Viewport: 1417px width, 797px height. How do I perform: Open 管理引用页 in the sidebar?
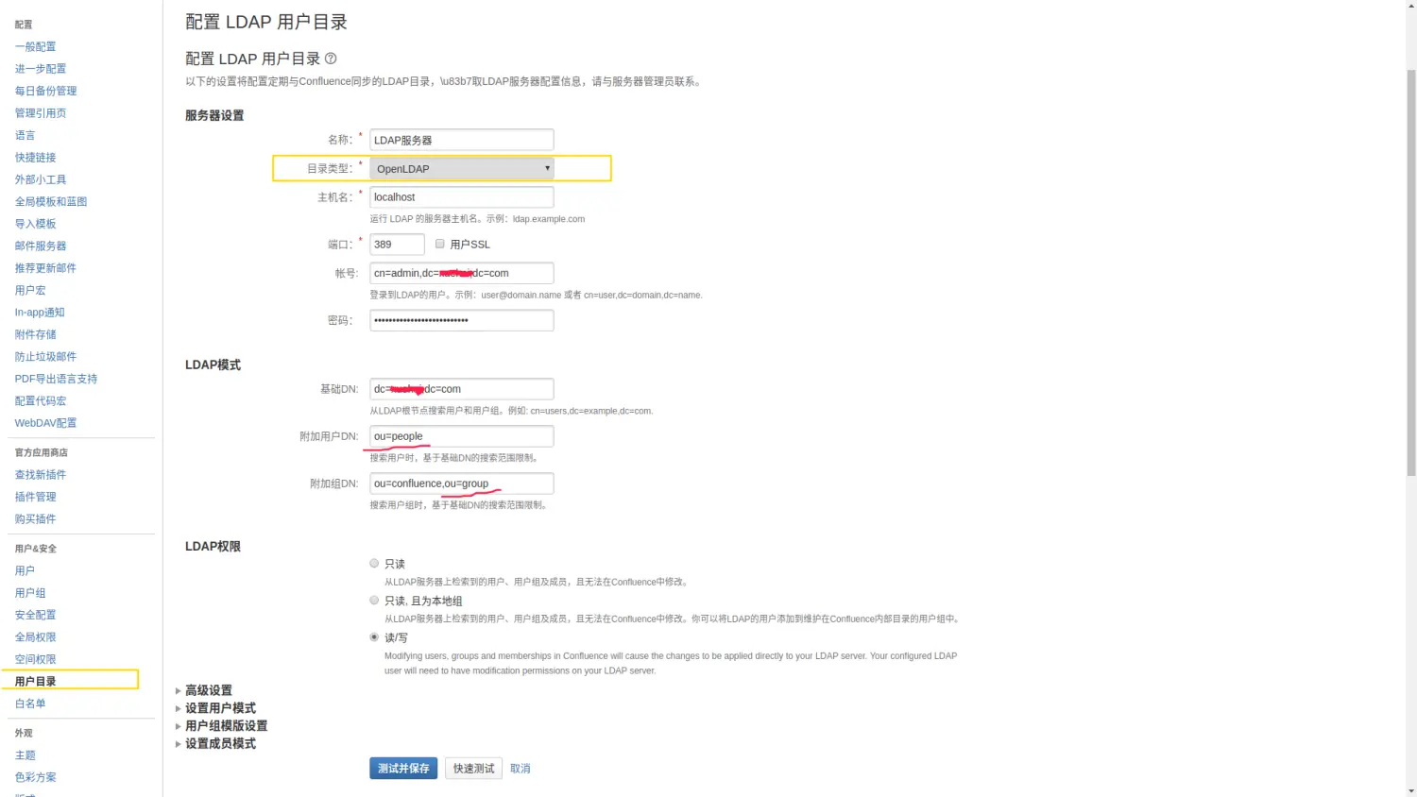click(x=41, y=113)
